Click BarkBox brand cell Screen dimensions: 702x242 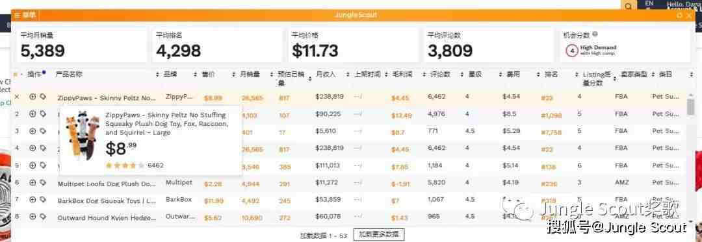(179, 200)
